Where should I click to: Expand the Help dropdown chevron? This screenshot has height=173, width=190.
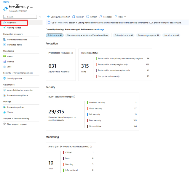tap(125, 17)
